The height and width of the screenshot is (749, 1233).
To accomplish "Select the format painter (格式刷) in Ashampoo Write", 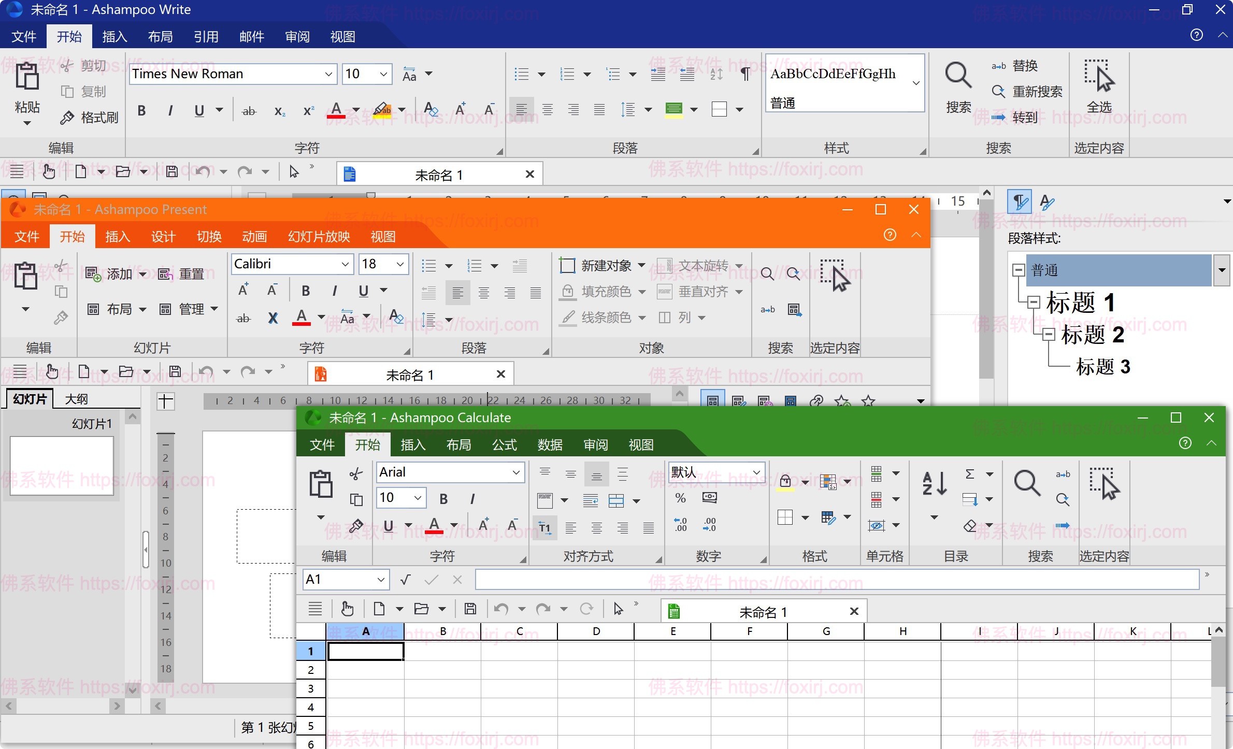I will coord(89,117).
